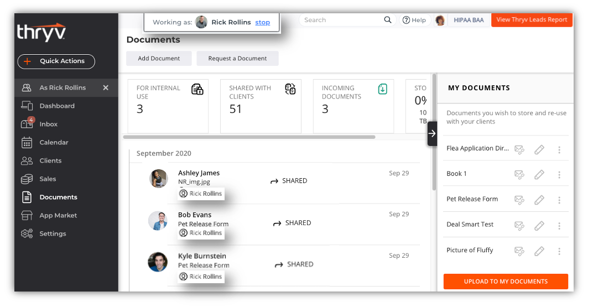Screen dimensions: 593x307
Task: Click the thryv logo
Action: [41, 33]
